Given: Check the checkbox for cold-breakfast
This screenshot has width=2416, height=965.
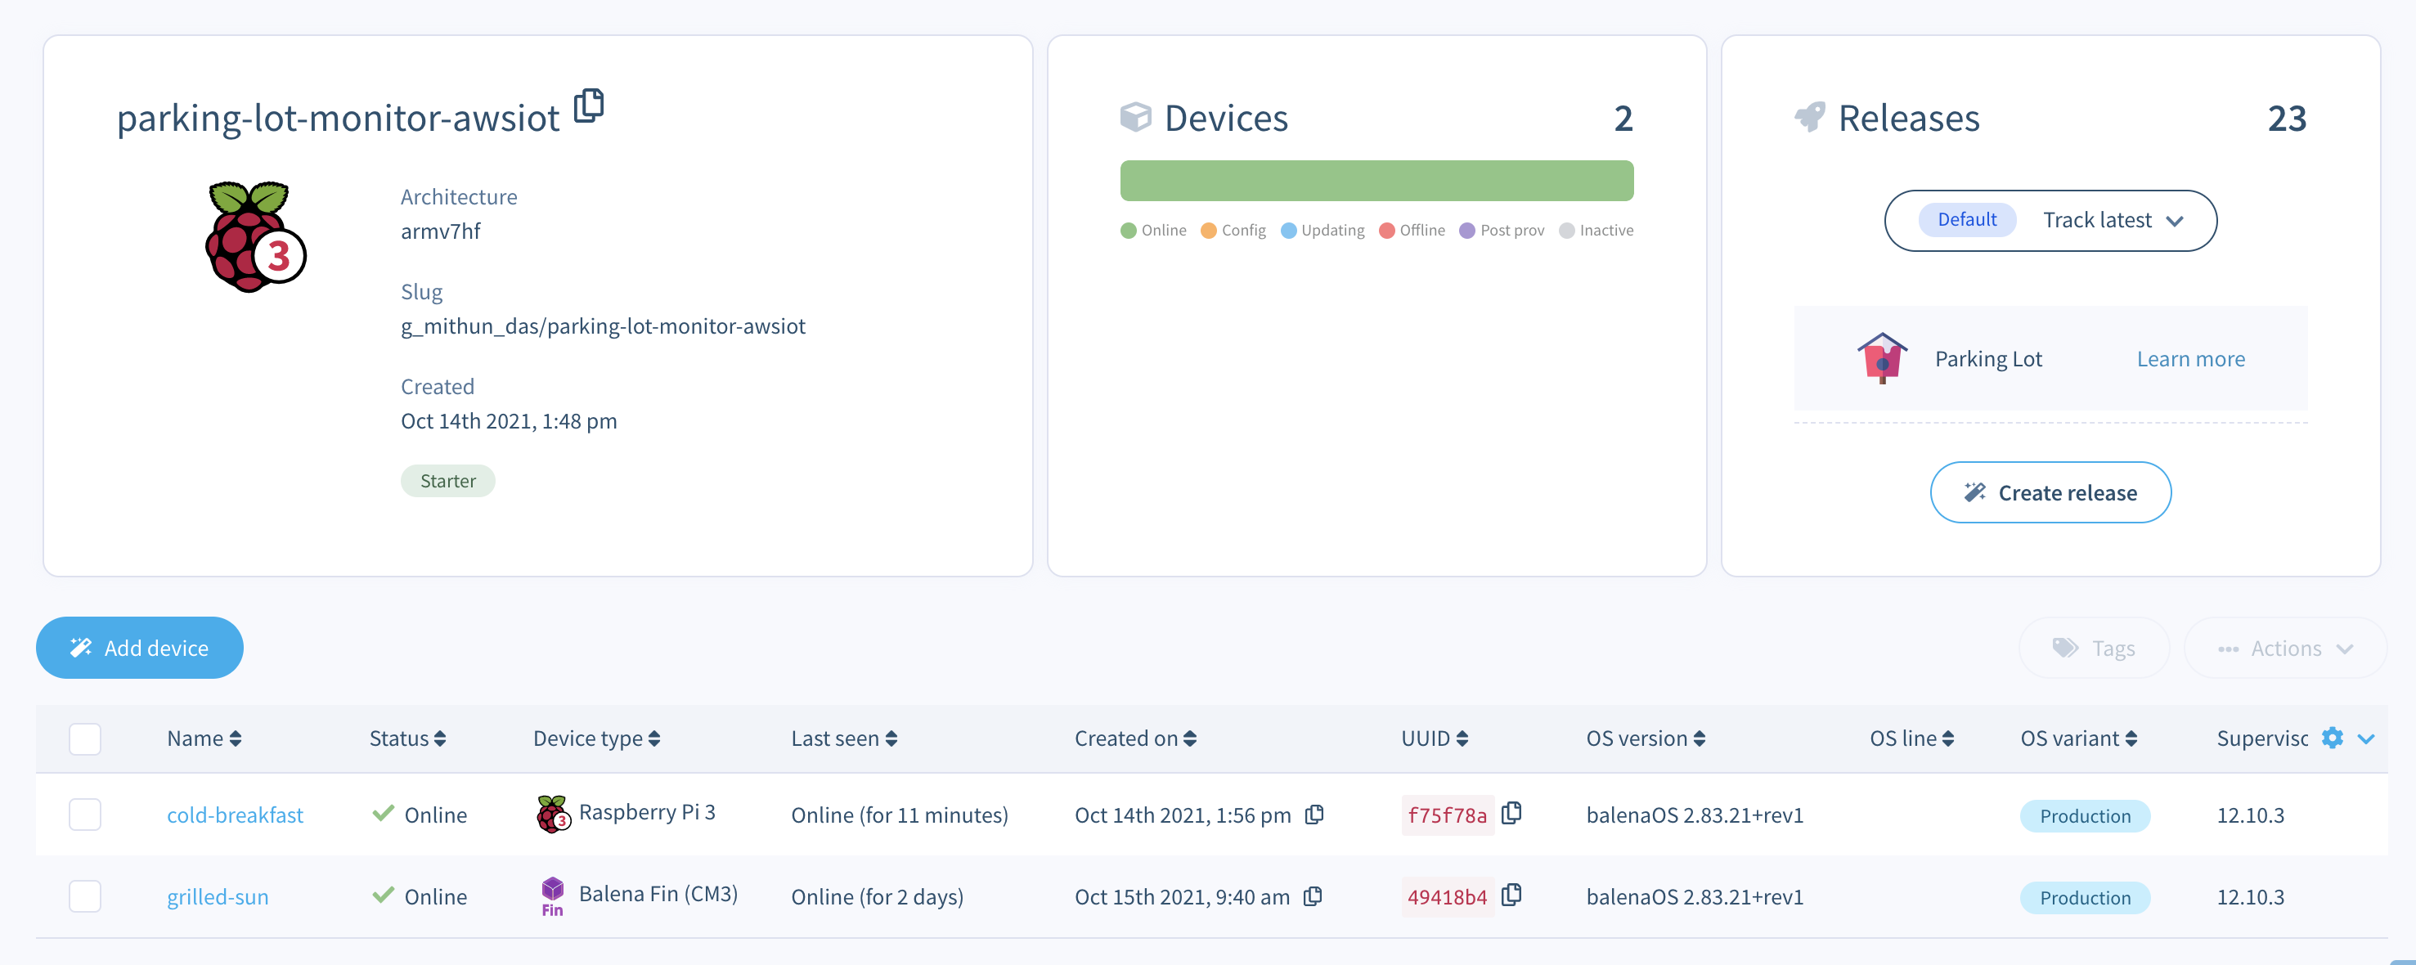Looking at the screenshot, I should [x=84, y=814].
